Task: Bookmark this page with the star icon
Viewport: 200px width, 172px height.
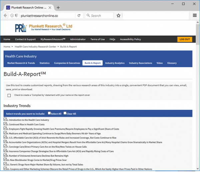Action: tap(118, 16)
